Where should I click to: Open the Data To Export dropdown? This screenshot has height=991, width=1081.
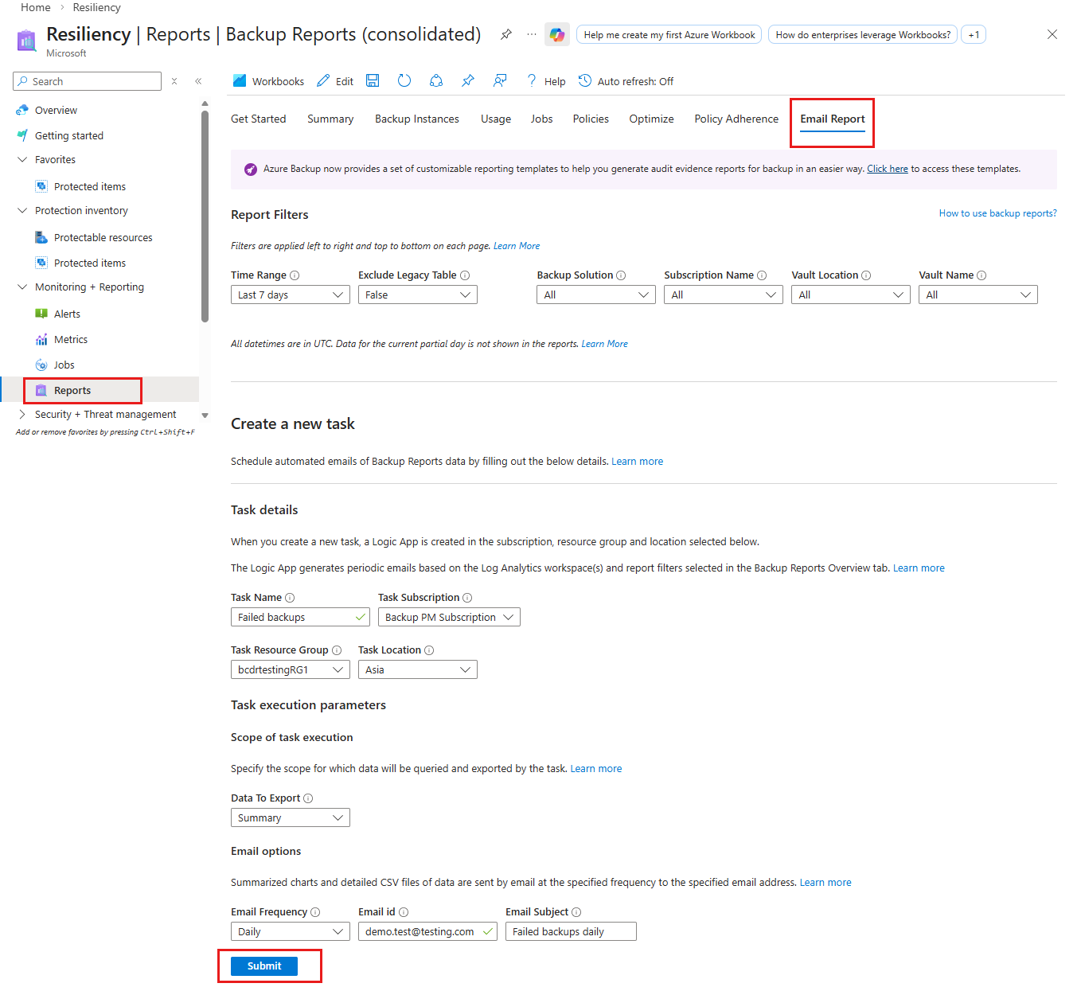(291, 817)
